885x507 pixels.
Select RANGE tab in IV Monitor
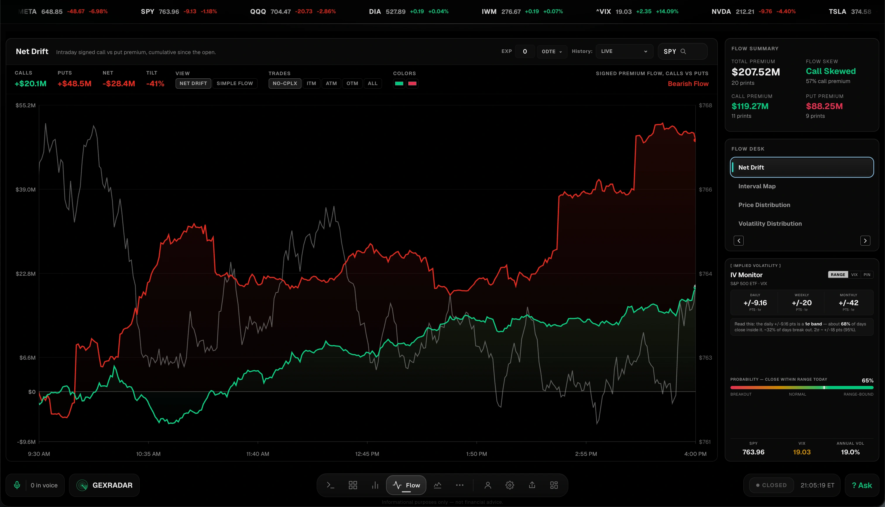838,275
